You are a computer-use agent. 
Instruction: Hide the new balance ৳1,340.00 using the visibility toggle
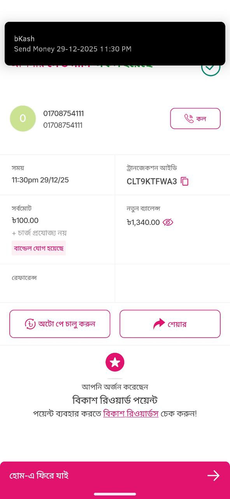coord(167,222)
